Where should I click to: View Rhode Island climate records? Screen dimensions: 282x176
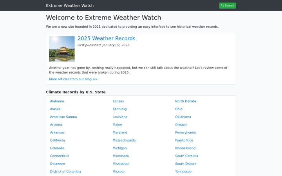click(185, 148)
